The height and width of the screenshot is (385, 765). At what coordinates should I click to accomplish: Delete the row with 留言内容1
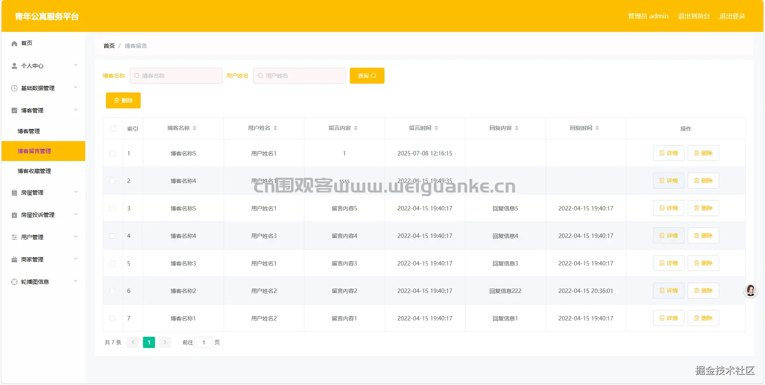(x=703, y=318)
